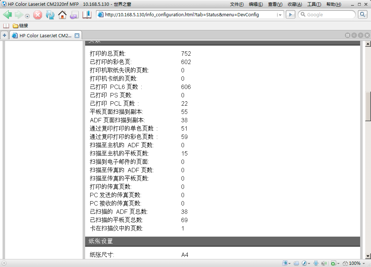Open the 工具(T) menu

314,4
